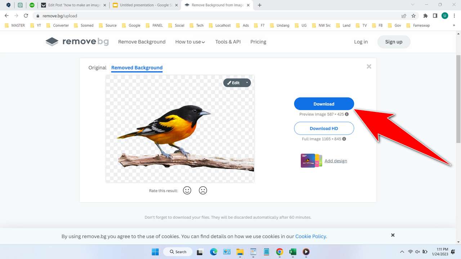The width and height of the screenshot is (461, 259).
Task: Open the Edit brush tool on the image
Action: coord(233,83)
